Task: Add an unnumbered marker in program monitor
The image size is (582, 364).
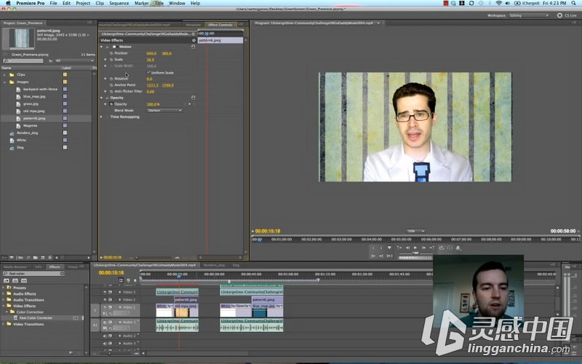Action: pyautogui.click(x=389, y=248)
